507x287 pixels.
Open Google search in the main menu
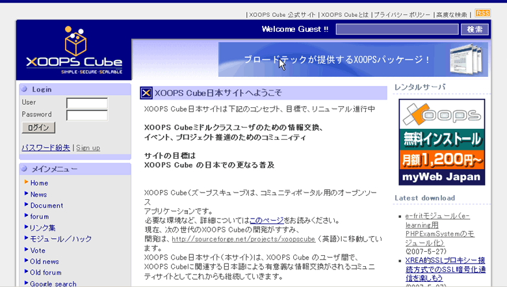(53, 284)
